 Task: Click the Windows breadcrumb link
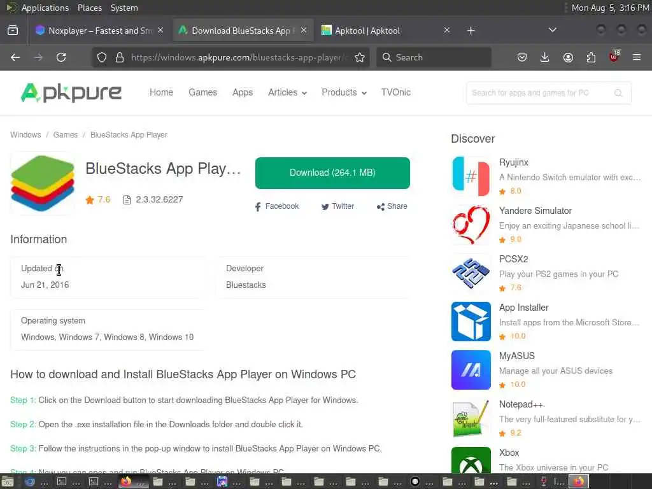click(25, 135)
